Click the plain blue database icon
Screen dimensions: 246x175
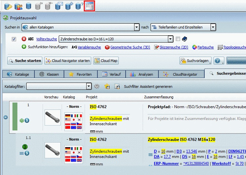click(29, 6)
